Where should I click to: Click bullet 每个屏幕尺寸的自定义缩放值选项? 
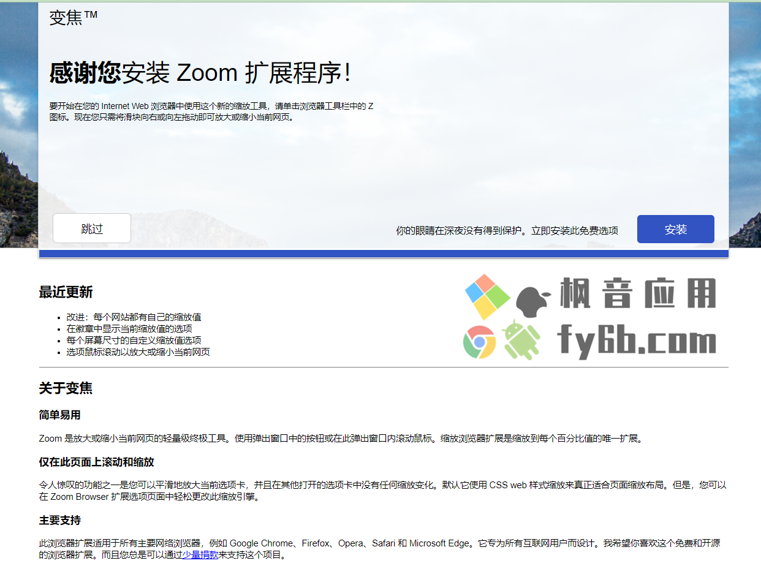tap(134, 341)
